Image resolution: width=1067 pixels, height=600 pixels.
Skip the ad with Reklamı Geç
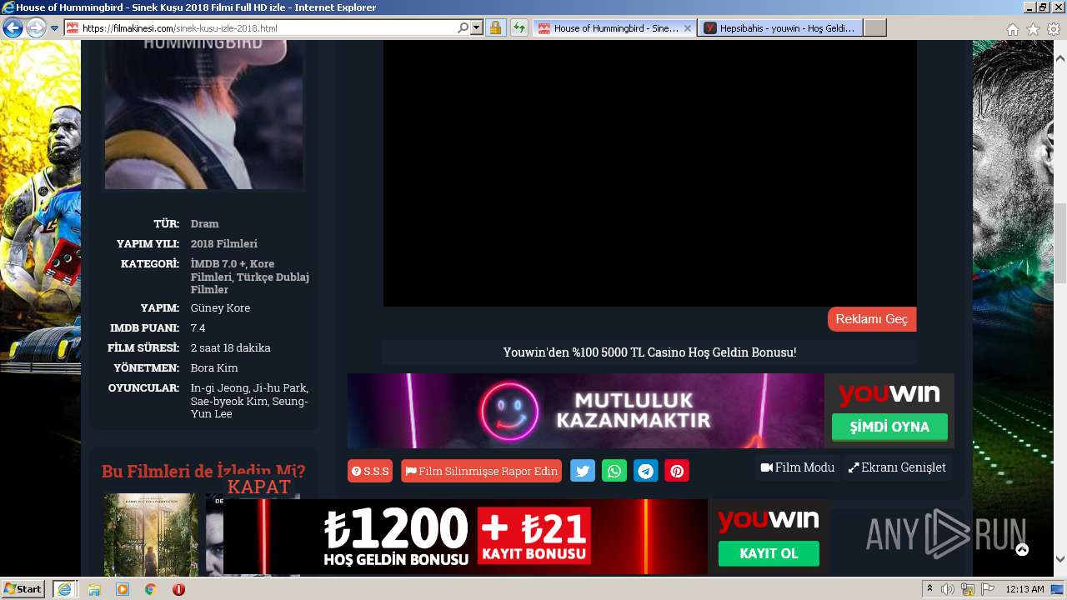(872, 319)
